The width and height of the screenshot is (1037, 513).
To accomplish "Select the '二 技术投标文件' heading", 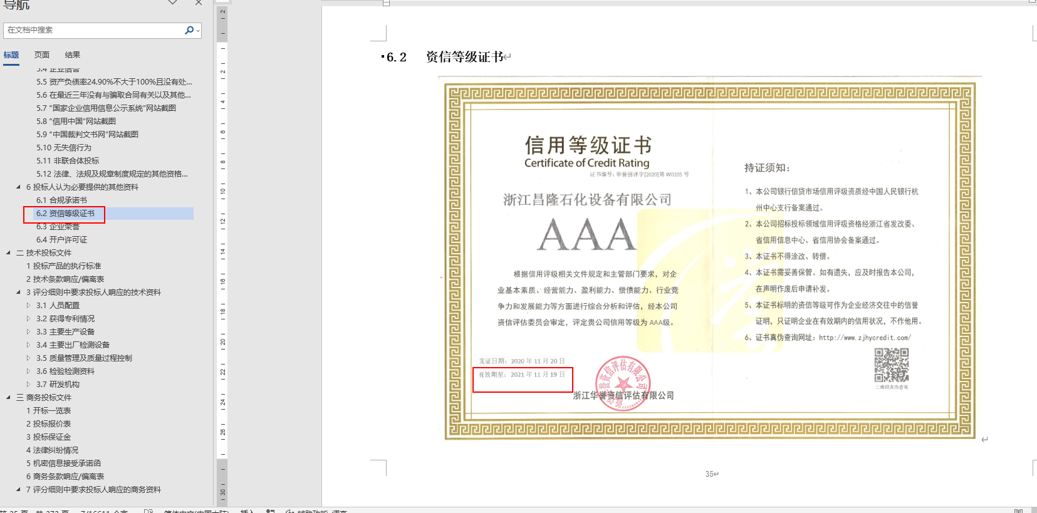I will [x=44, y=253].
